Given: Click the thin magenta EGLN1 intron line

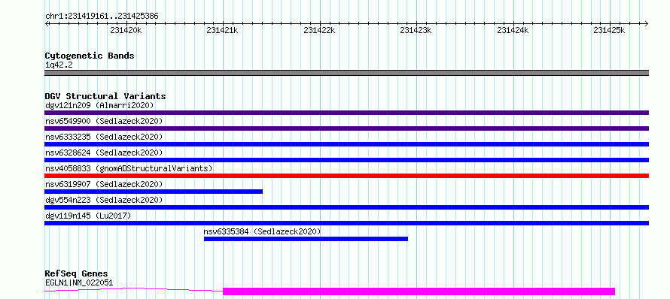Looking at the screenshot, I should tap(134, 289).
